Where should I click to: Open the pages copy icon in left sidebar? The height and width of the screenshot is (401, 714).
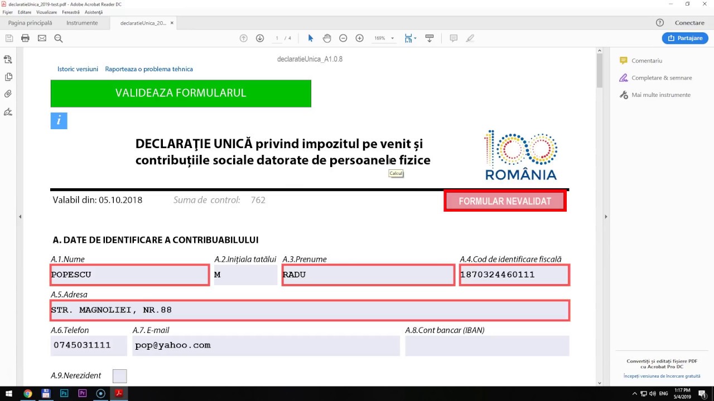[8, 77]
